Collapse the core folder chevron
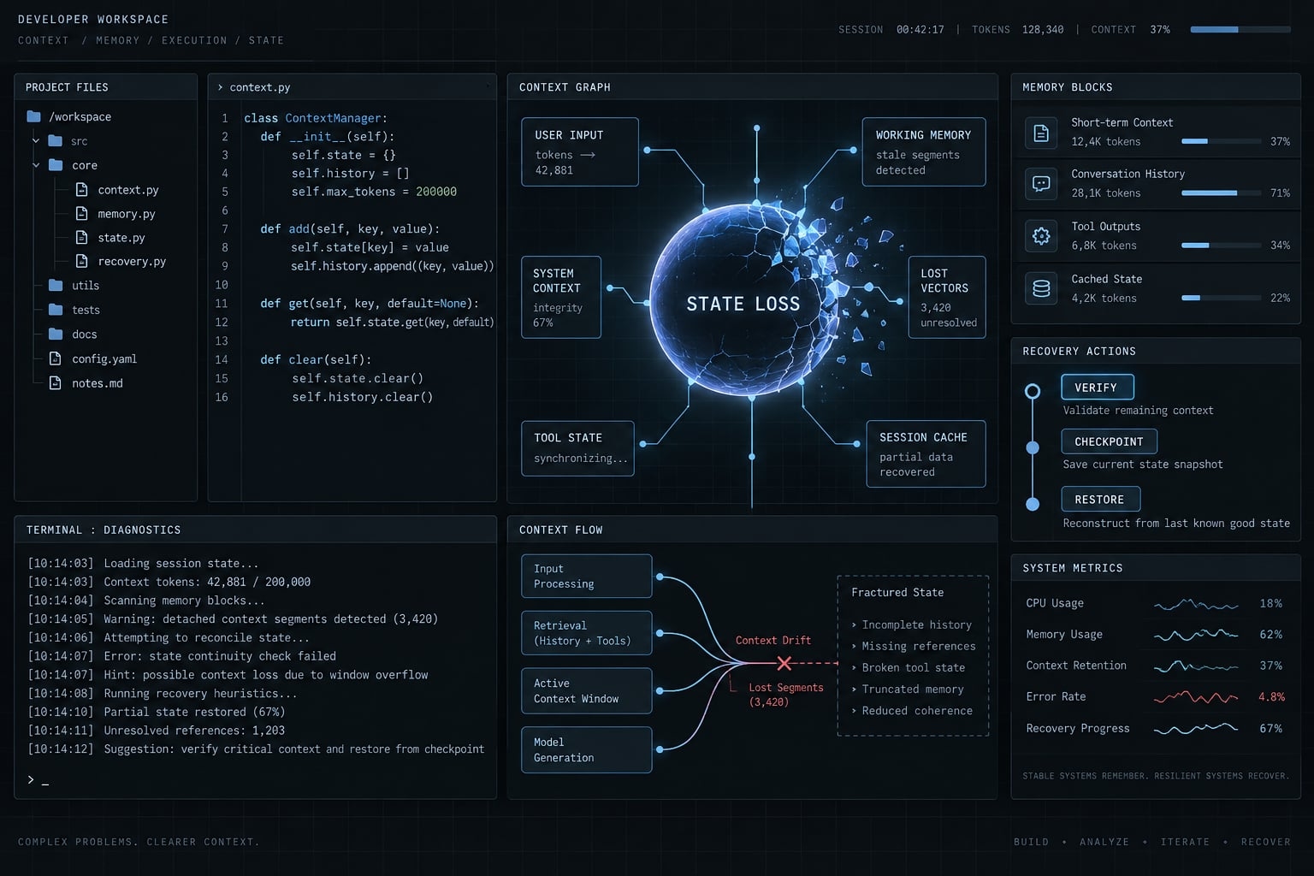1314x876 pixels. tap(36, 165)
